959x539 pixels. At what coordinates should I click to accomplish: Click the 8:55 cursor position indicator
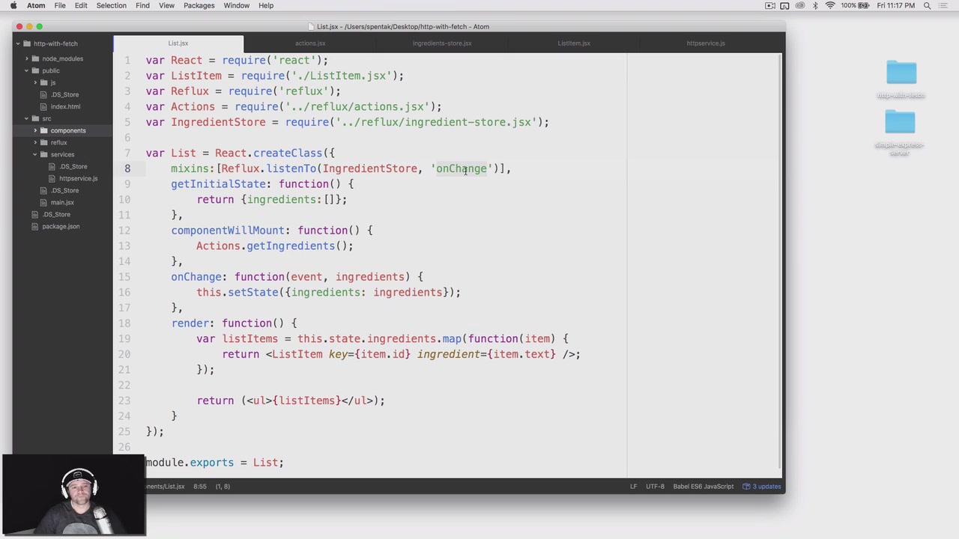200,487
